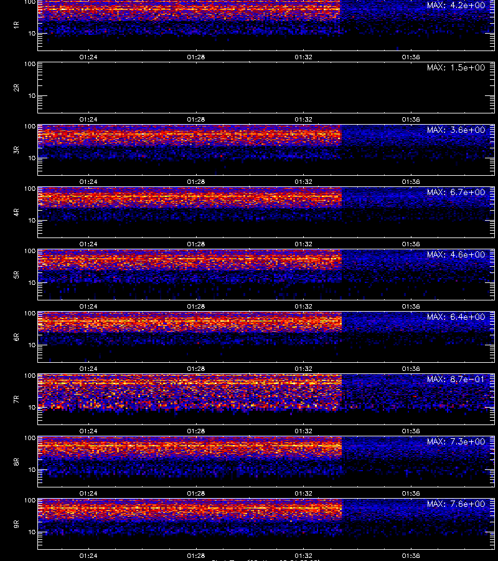The height and width of the screenshot is (561, 498).
Task: Click the 10 y-axis label of panel 5R
Action: coord(32,282)
